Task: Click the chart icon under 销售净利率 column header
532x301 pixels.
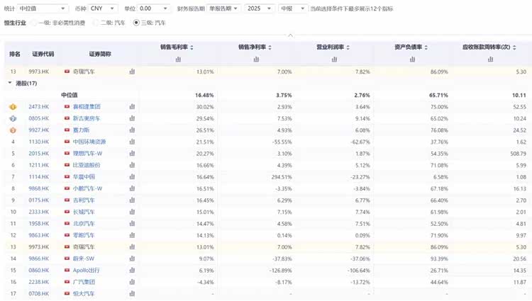Action: (255, 59)
